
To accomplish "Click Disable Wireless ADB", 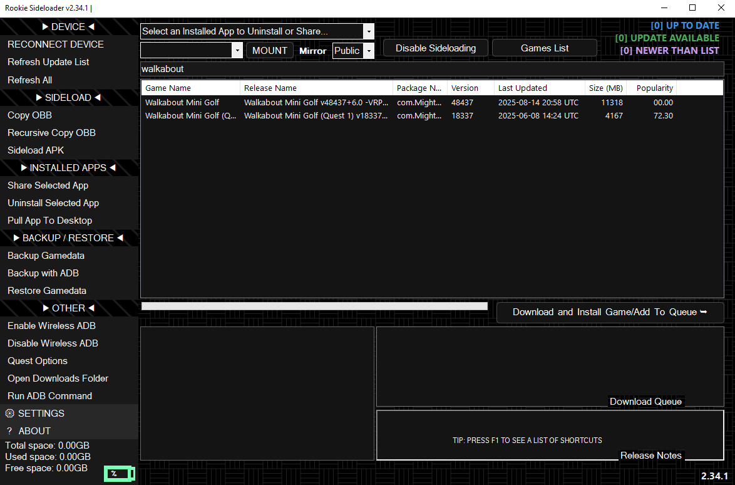I will 69,343.
